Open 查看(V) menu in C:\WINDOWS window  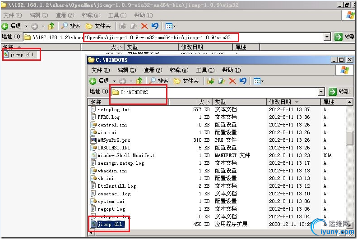(x=153, y=70)
